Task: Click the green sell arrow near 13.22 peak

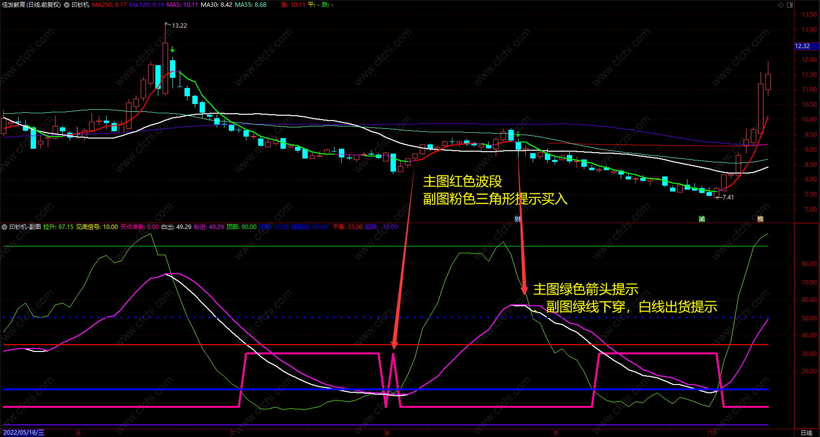Action: (172, 50)
